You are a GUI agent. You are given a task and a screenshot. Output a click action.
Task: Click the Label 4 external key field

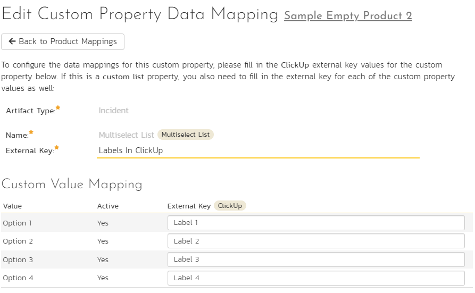[x=316, y=278]
